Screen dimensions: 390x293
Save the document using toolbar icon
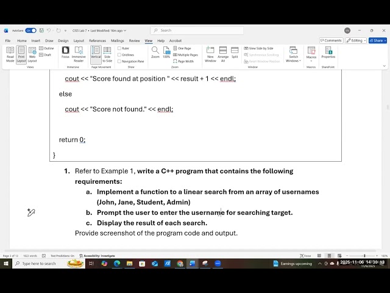41,31
